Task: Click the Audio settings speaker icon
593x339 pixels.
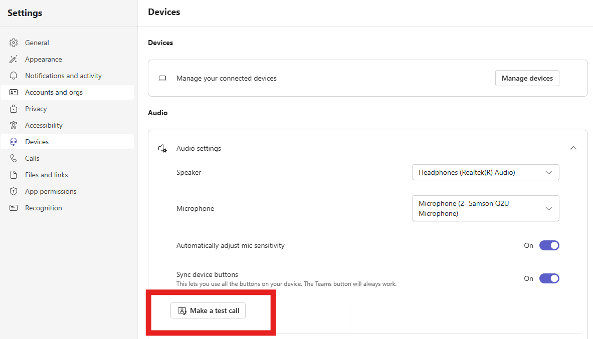Action: (x=162, y=148)
